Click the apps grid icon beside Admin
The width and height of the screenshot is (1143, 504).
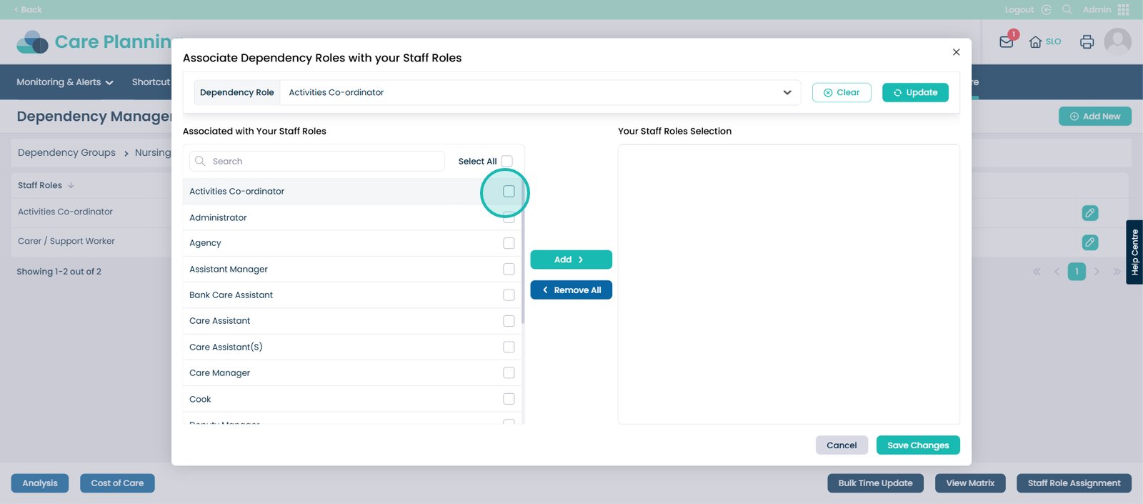point(1124,9)
